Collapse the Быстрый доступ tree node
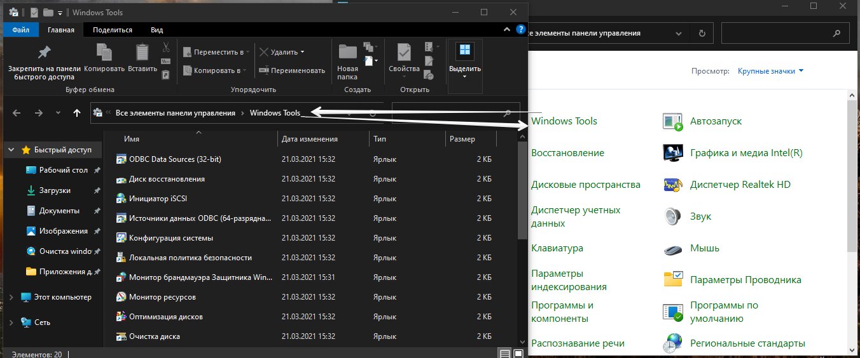The image size is (860, 358). 11,150
